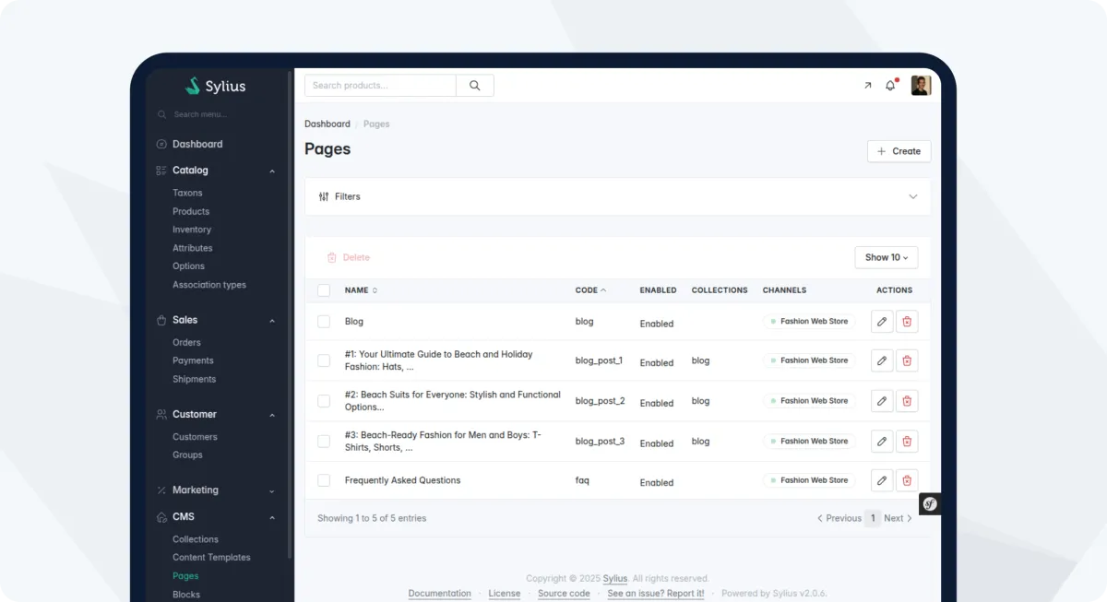Toggle the select-all checkbox in header
This screenshot has width=1107, height=602.
[324, 290]
